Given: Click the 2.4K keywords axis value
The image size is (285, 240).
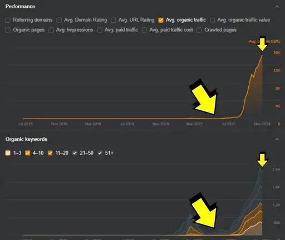Looking at the screenshot, I should (x=276, y=169).
